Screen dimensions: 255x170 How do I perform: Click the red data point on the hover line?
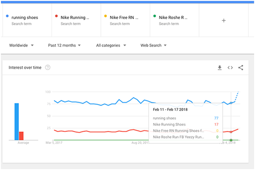click(231, 132)
